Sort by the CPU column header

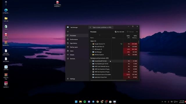click(x=128, y=37)
